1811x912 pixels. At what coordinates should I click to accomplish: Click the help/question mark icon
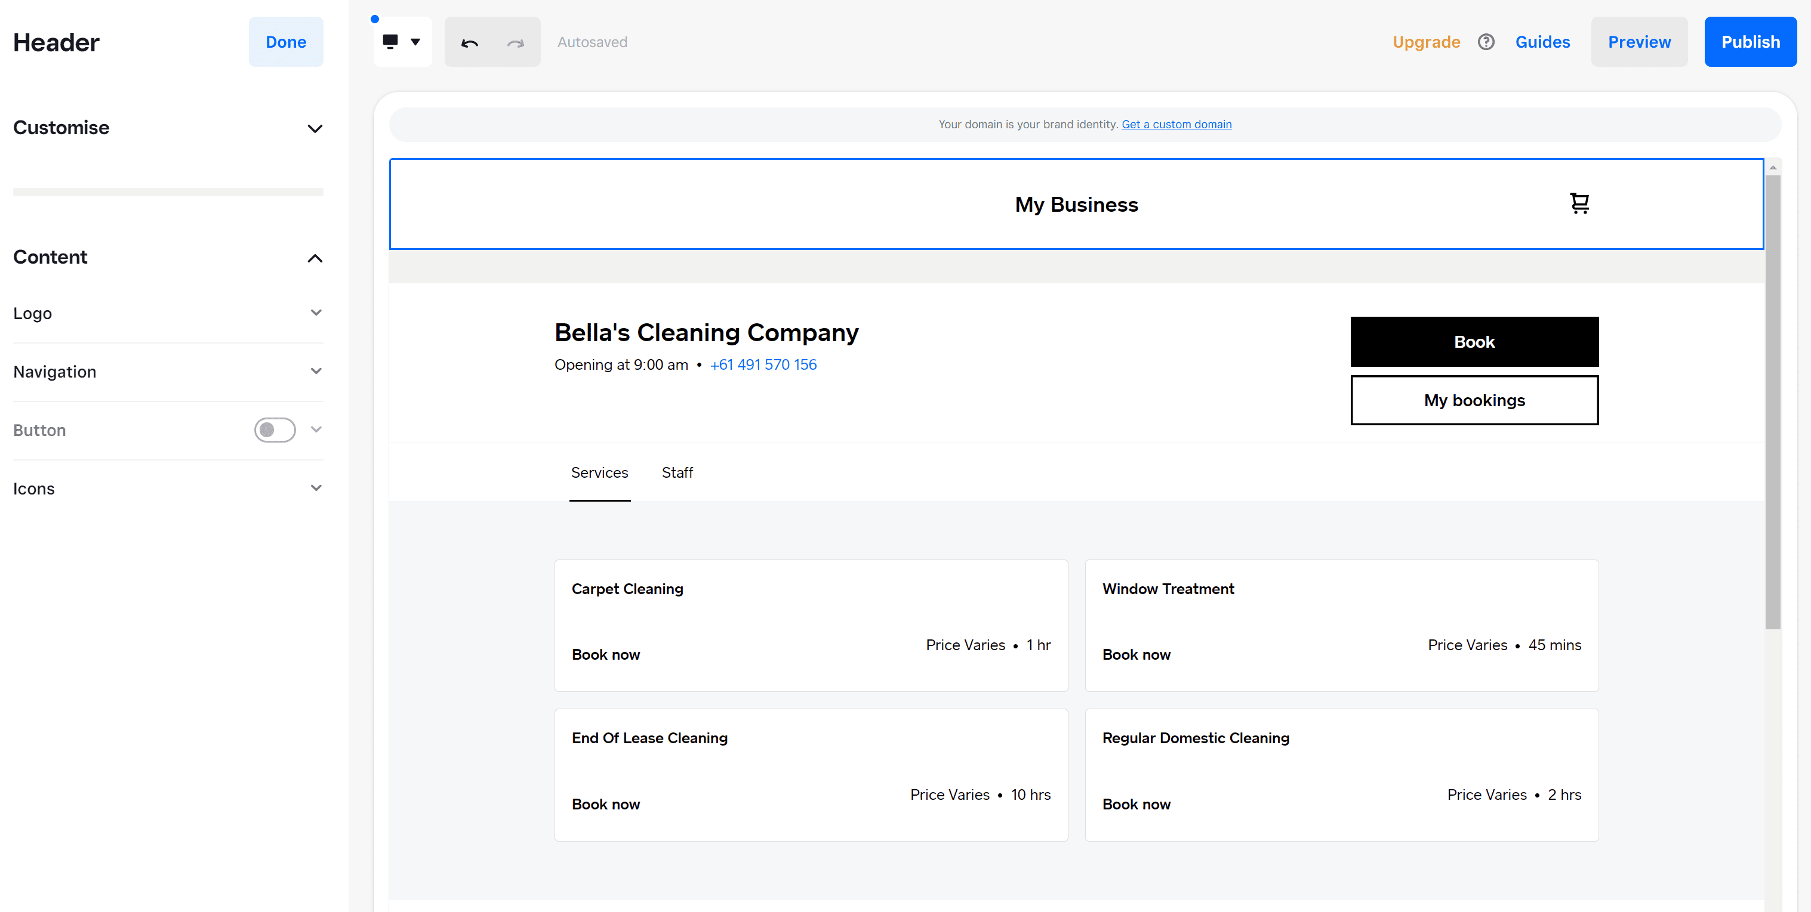click(1486, 42)
